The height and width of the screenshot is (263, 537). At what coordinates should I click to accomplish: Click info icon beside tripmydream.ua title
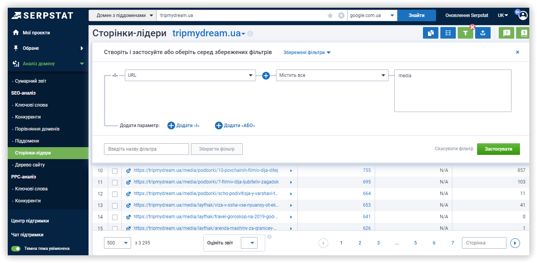tap(250, 34)
